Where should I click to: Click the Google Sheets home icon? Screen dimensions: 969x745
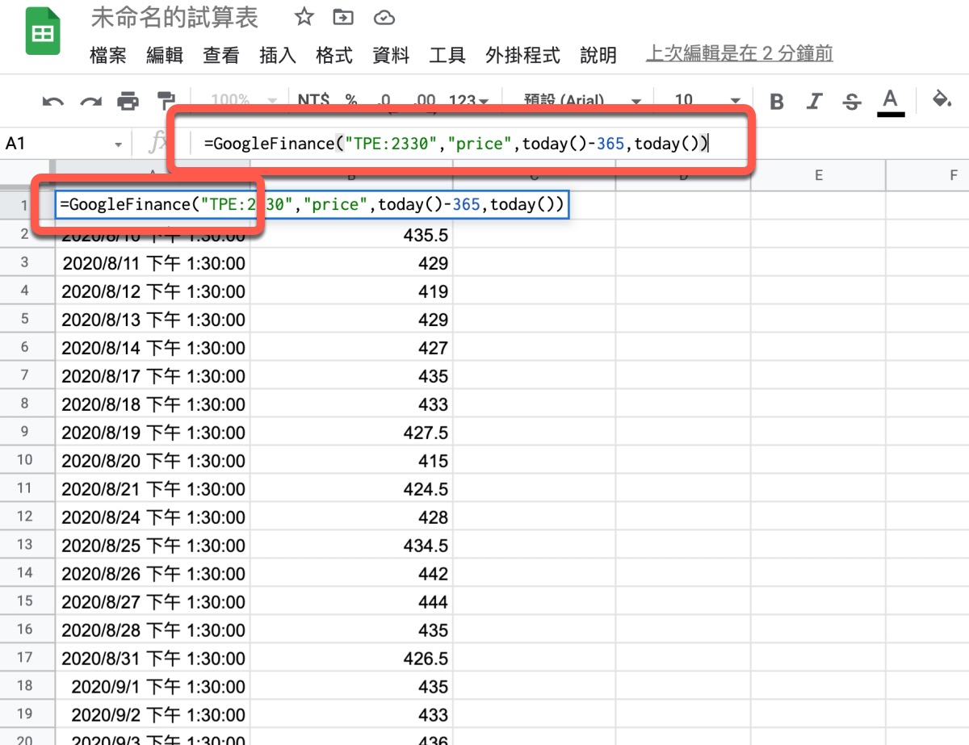(43, 33)
